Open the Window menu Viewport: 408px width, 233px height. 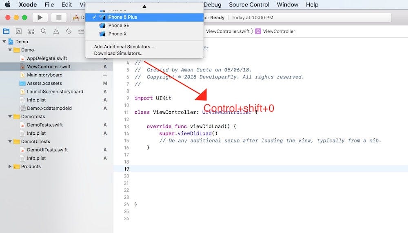pos(288,4)
